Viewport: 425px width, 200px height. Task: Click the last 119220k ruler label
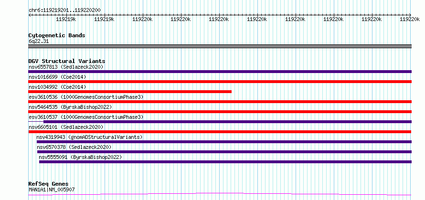click(x=410, y=19)
